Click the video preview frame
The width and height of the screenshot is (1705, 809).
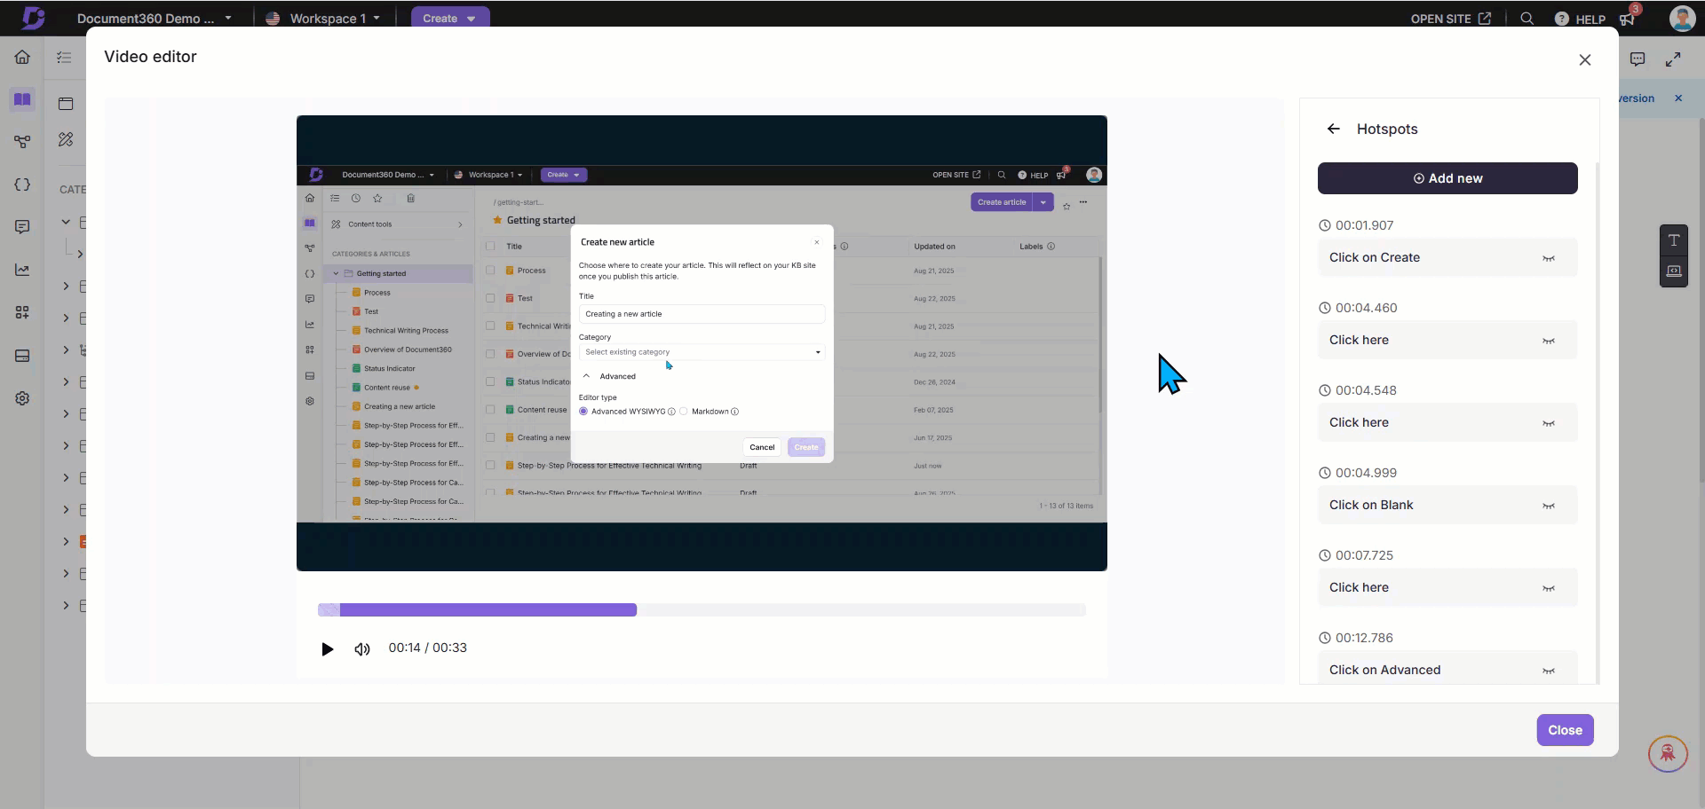[x=702, y=343]
